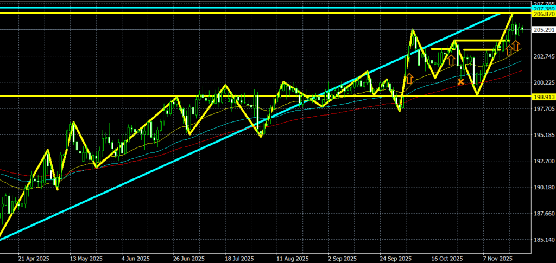Click the 2 Sep 2025 date label
This screenshot has width=556, height=263.
point(343,258)
